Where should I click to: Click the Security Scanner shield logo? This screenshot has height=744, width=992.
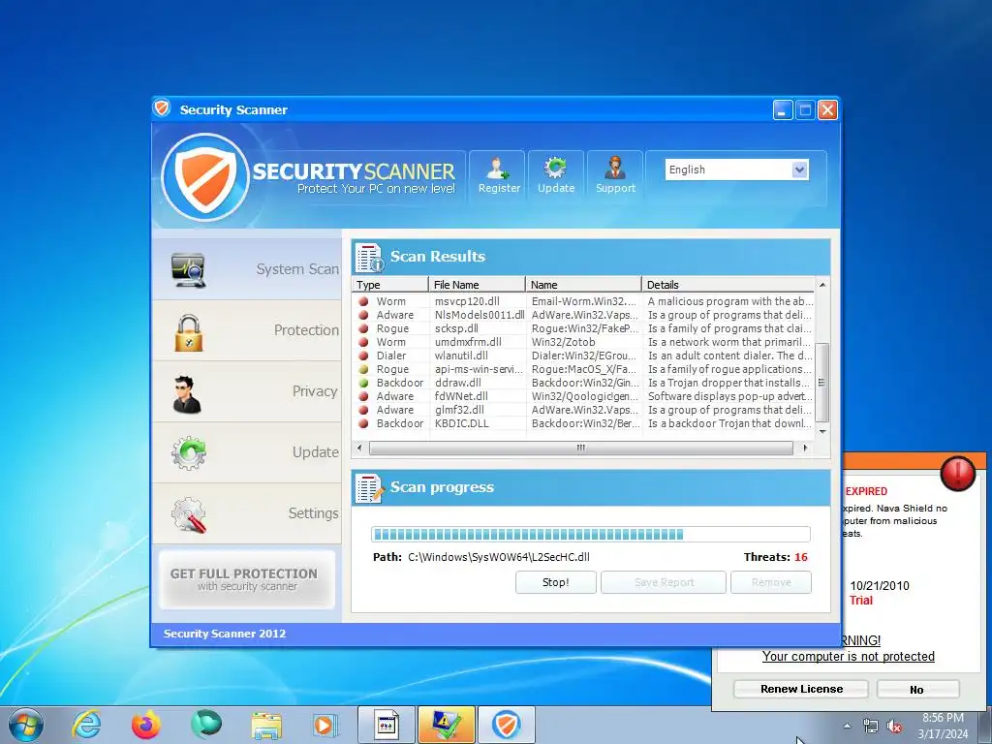pyautogui.click(x=205, y=177)
